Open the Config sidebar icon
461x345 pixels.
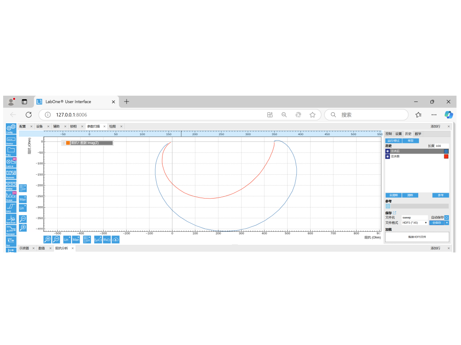tap(11, 128)
